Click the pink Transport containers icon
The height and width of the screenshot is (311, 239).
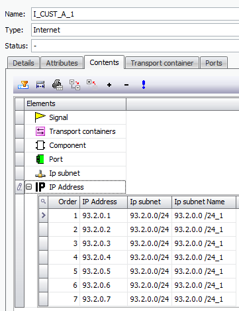[x=40, y=131]
